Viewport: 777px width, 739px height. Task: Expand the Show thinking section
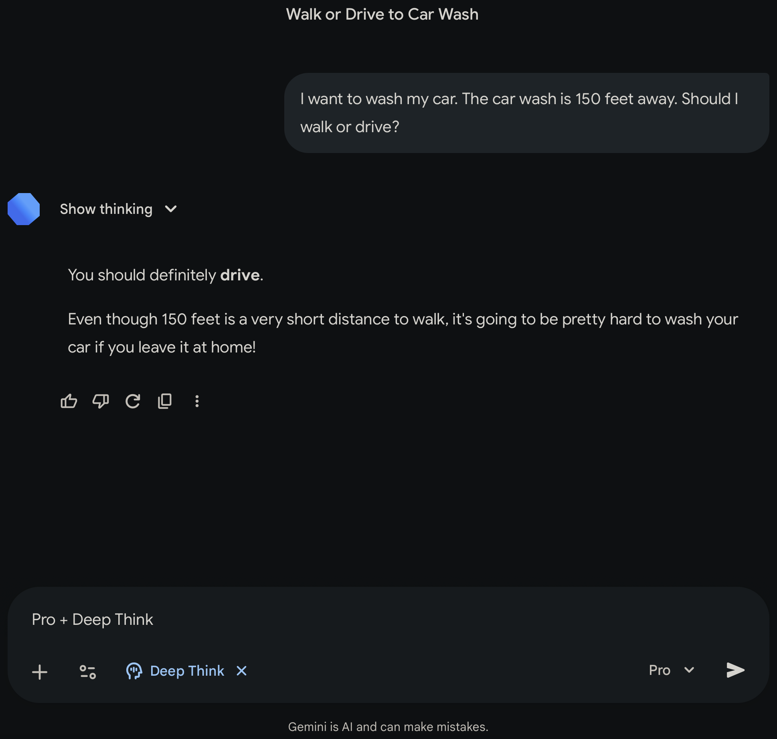tap(106, 209)
